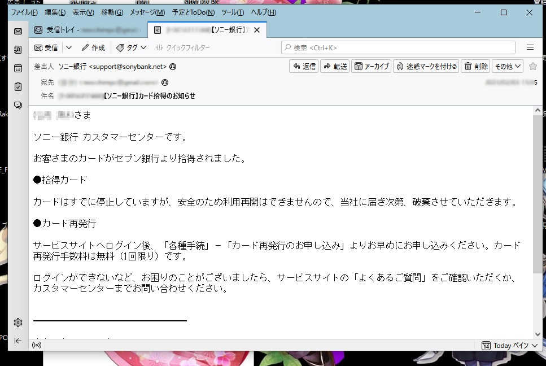Image resolution: width=546 pixels, height=366 pixels.
Task: Click the sender contact icon beside support@sonybank.net
Action: (173, 67)
